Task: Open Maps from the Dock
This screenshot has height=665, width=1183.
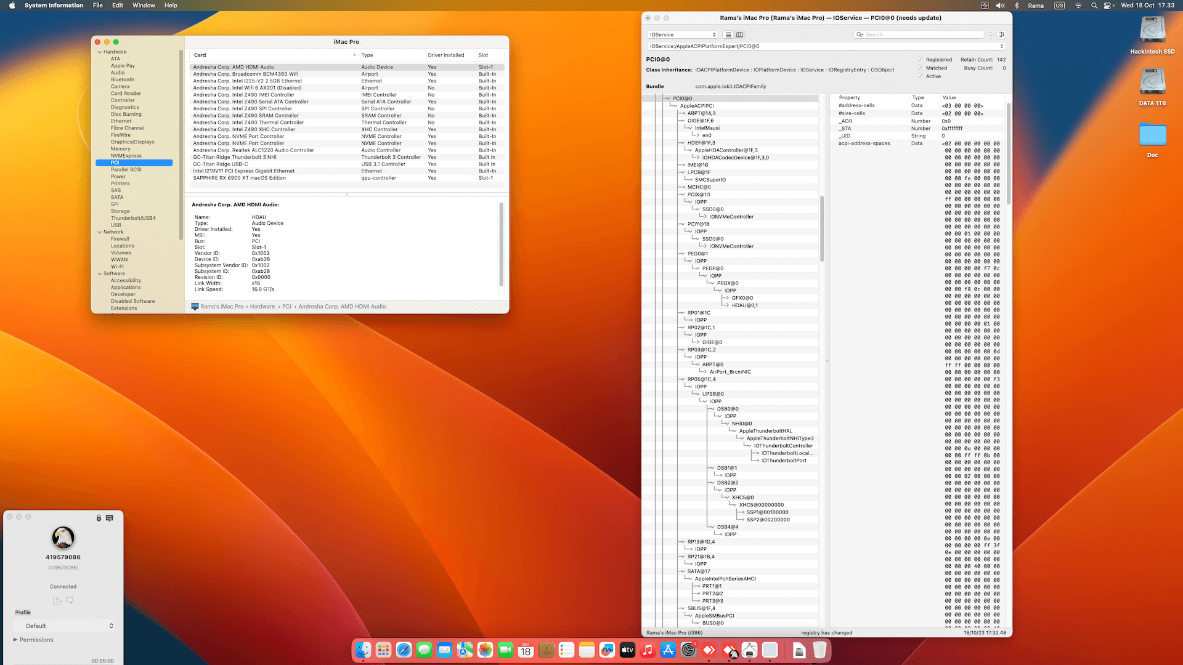Action: coord(465,650)
